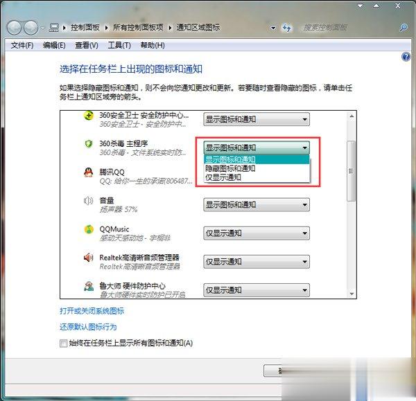Select 隐藏图标和通知 in open list
This screenshot has width=416, height=401.
[257, 168]
